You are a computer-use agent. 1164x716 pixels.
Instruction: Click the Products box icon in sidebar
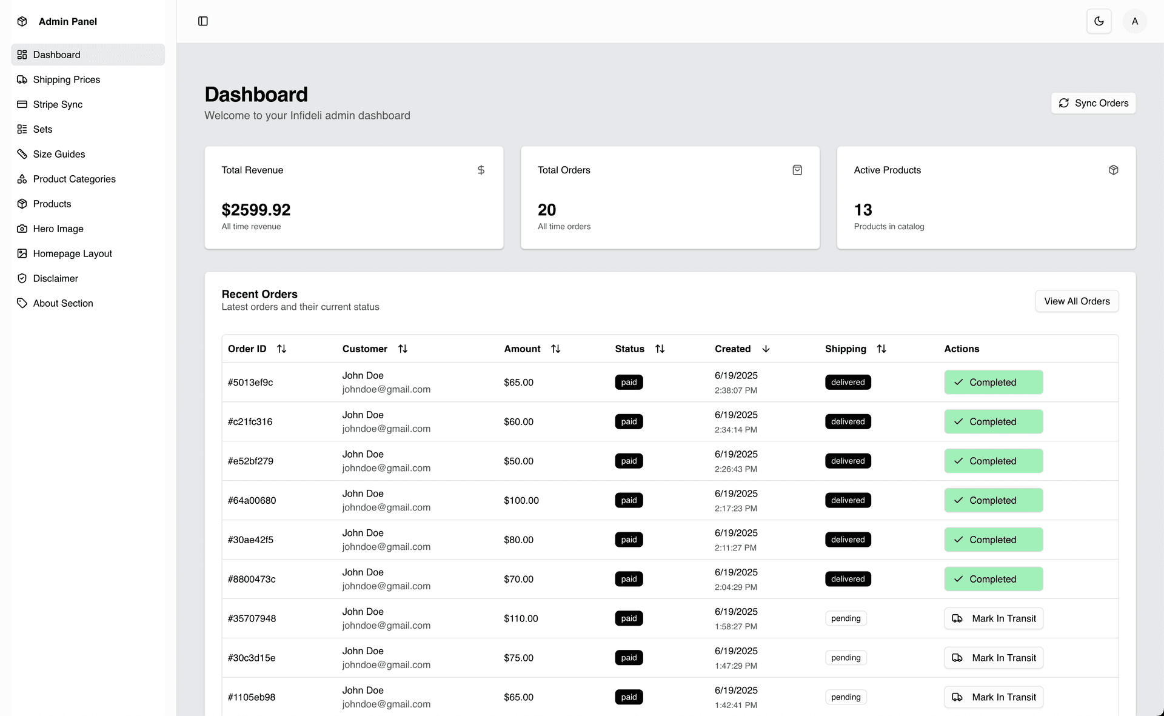22,204
